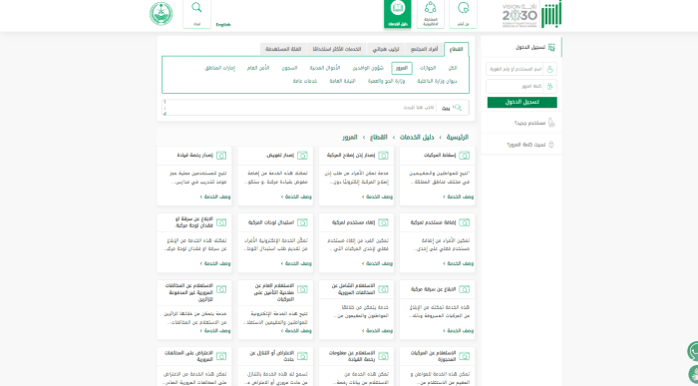Expand وصف الخدمة for الابلاغ عن سرقة مركبة
Viewport: 698px width, 386px height.
pyautogui.click(x=458, y=331)
